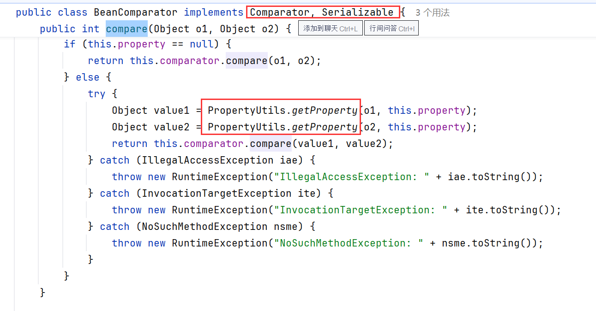
Task: Open the 3 个用法 usages hint
Action: [432, 13]
